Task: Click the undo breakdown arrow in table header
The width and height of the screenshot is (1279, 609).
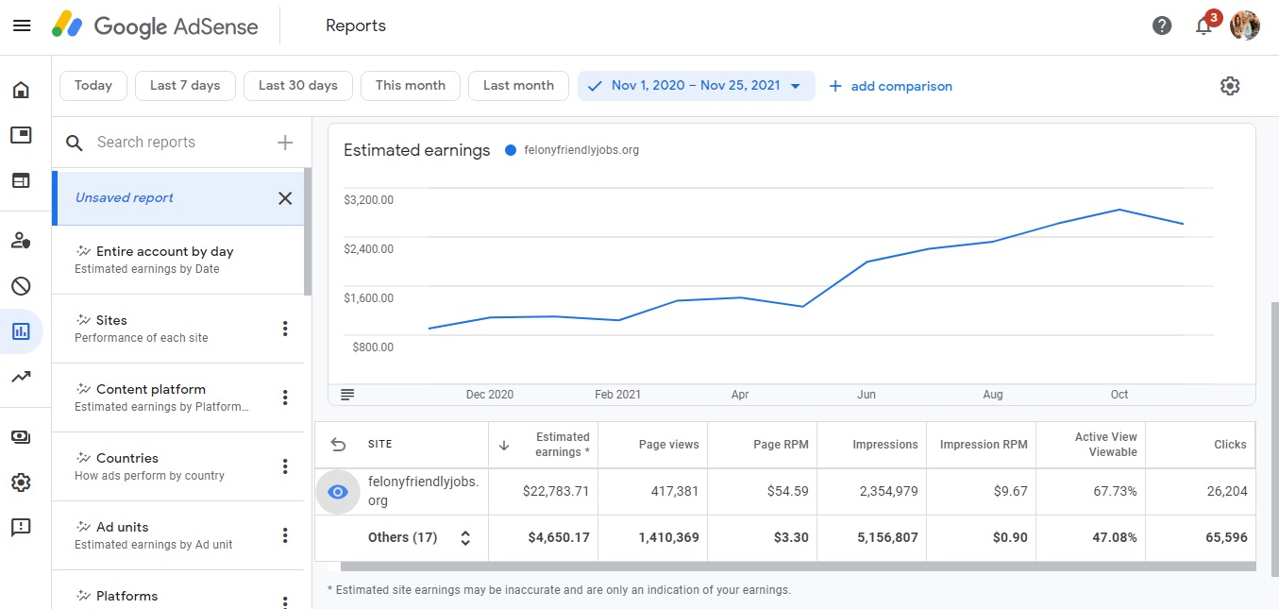Action: point(339,445)
